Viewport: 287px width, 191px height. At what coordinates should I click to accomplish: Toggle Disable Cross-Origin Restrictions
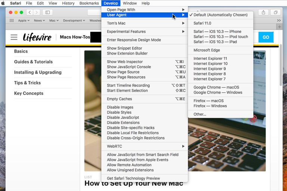pos(145,138)
